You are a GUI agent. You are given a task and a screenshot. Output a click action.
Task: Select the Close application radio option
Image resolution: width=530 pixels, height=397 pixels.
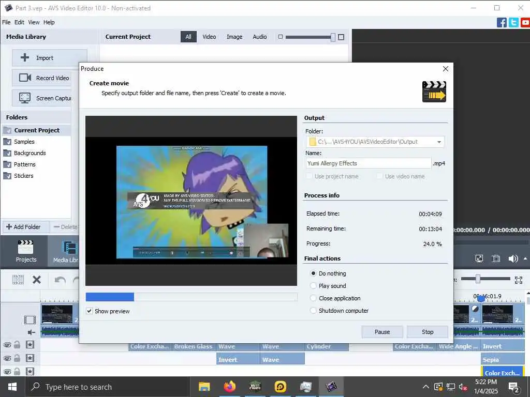pos(313,298)
